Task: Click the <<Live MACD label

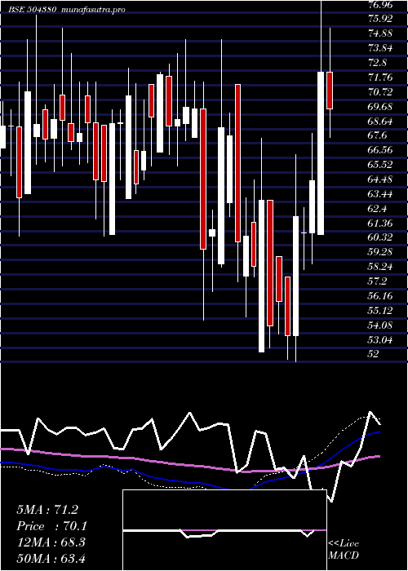Action: click(344, 550)
